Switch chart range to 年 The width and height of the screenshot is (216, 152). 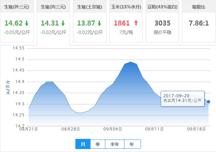pos(132,144)
